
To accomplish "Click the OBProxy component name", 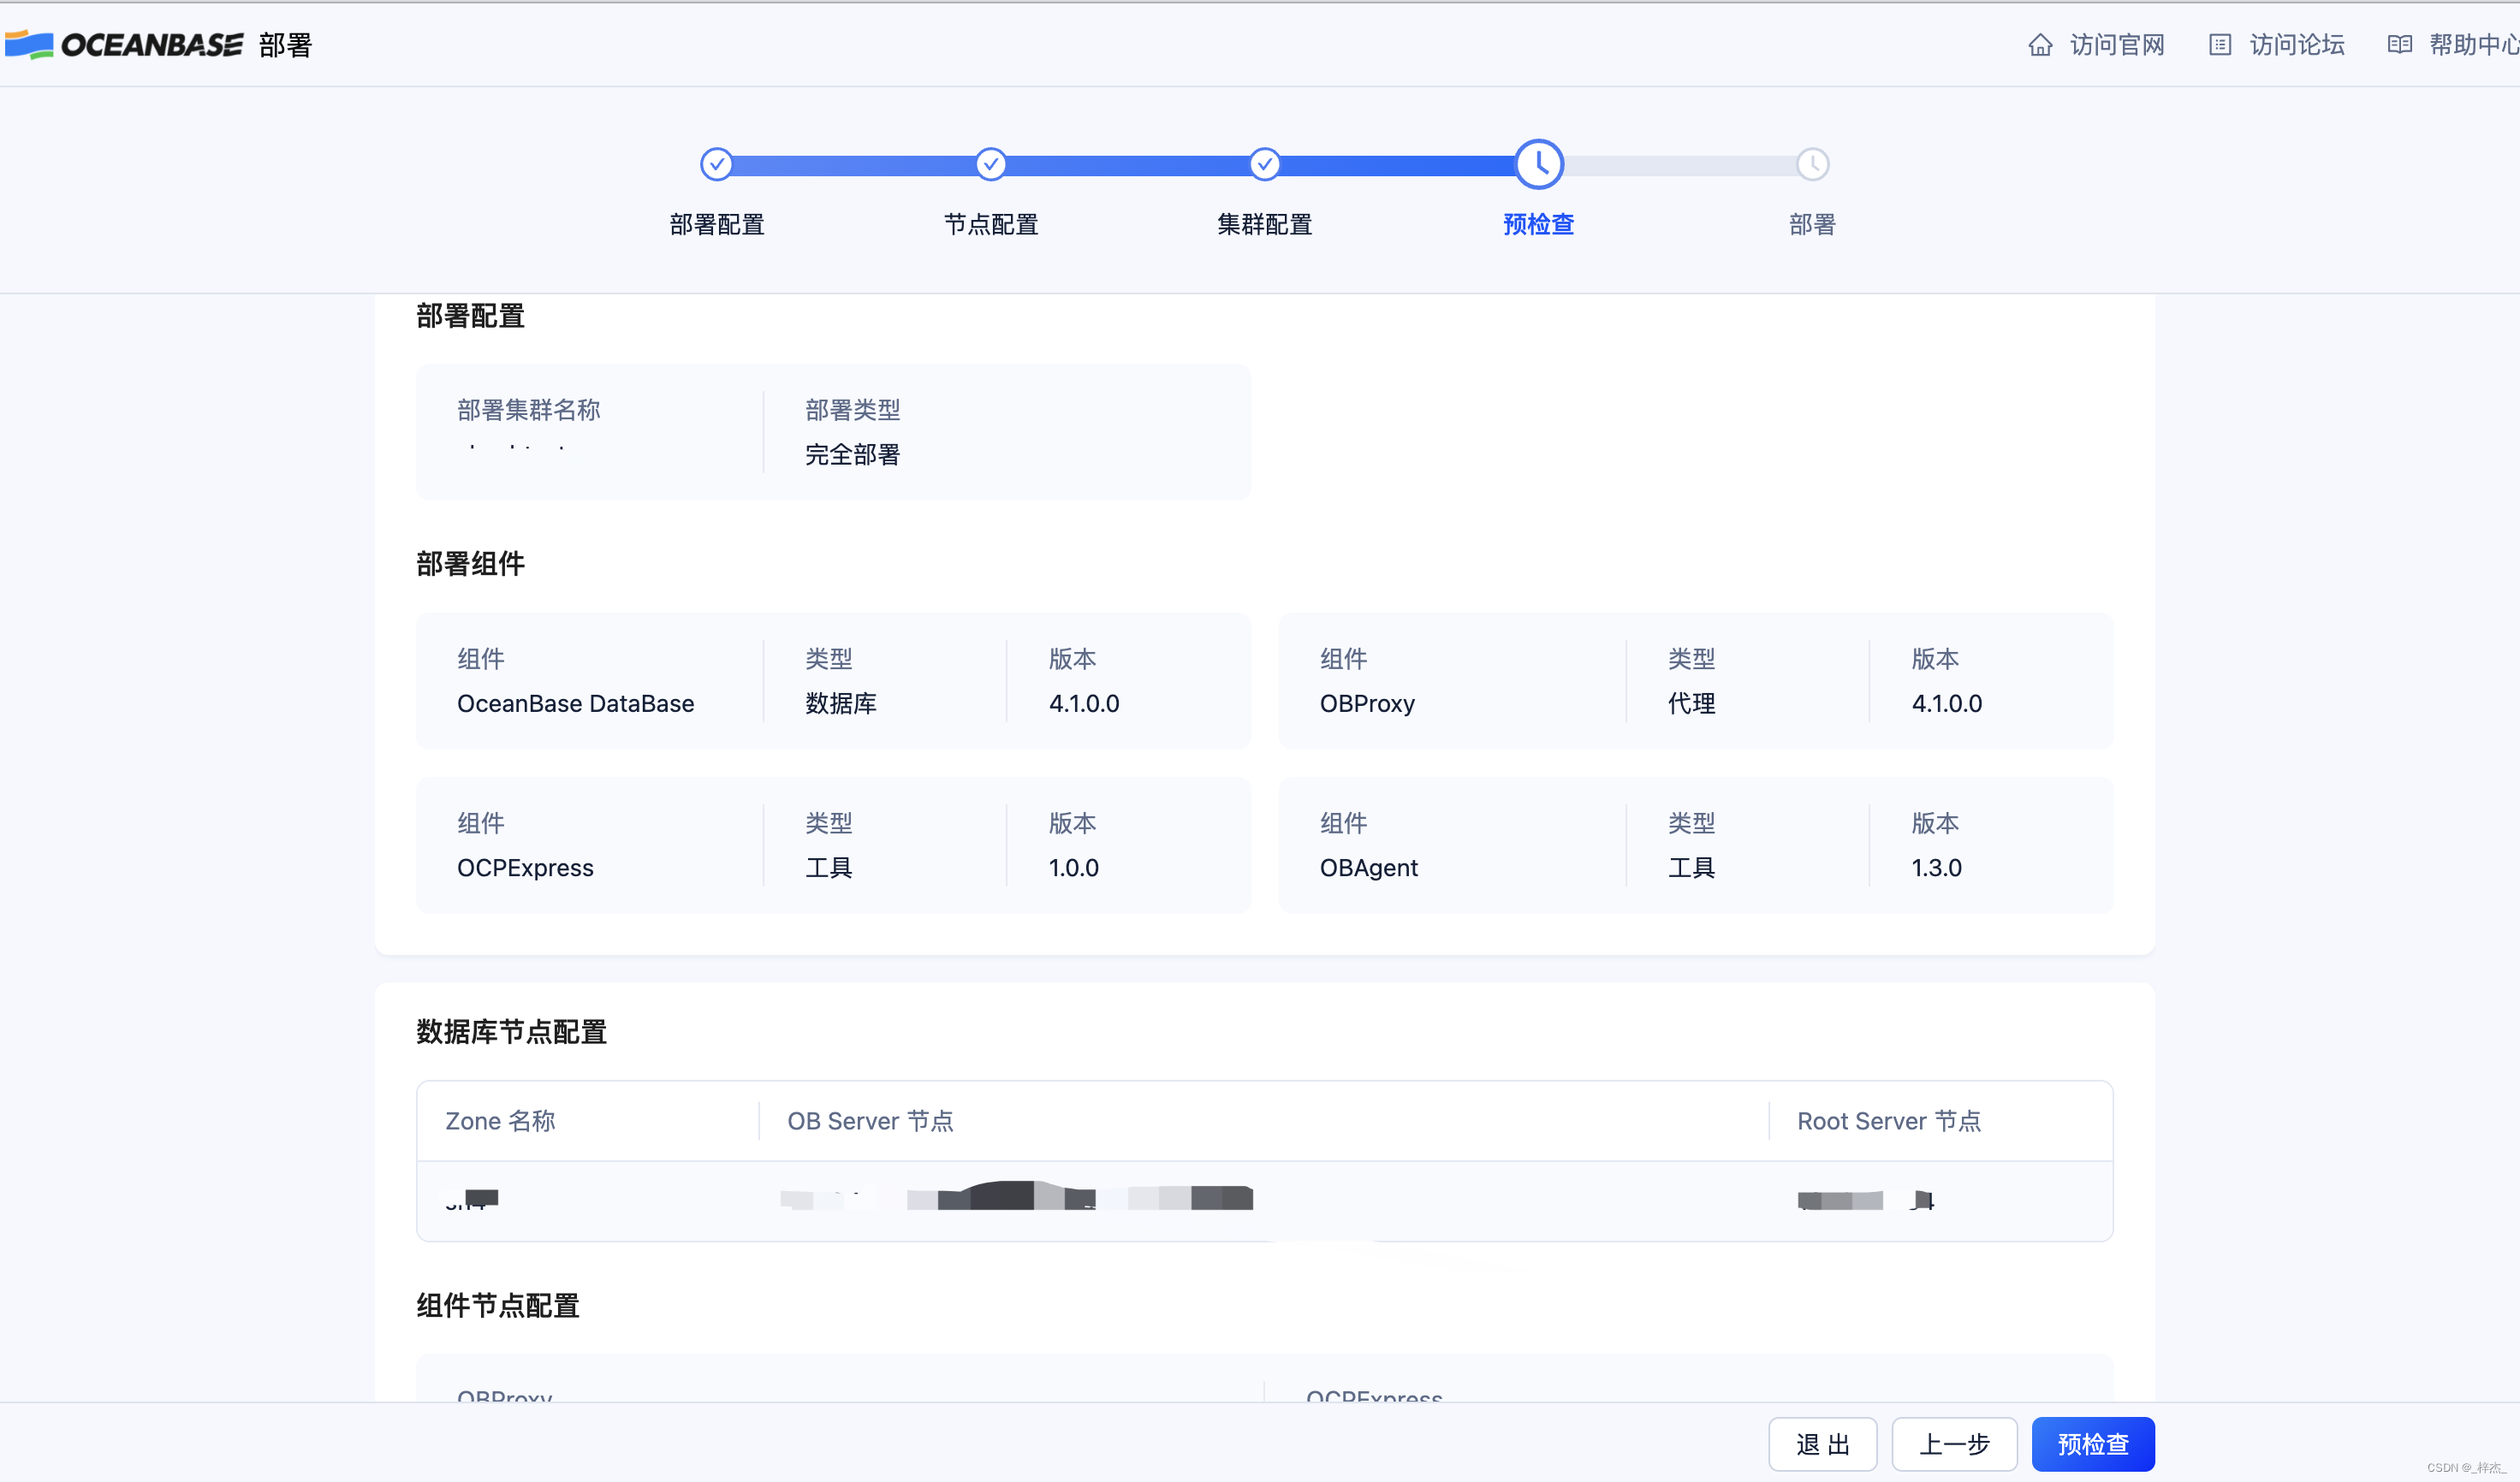I will tap(1367, 703).
